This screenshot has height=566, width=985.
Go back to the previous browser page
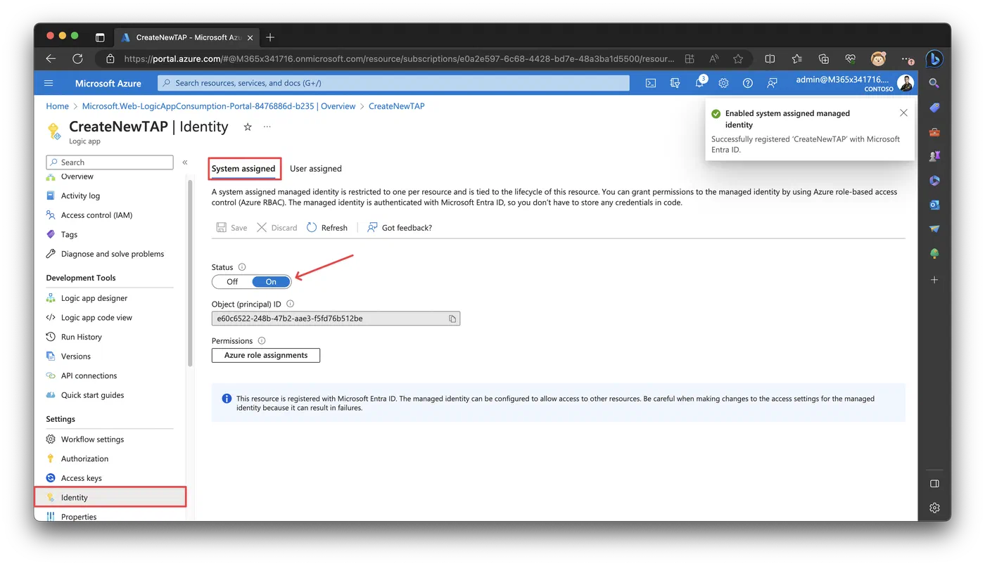pos(51,59)
